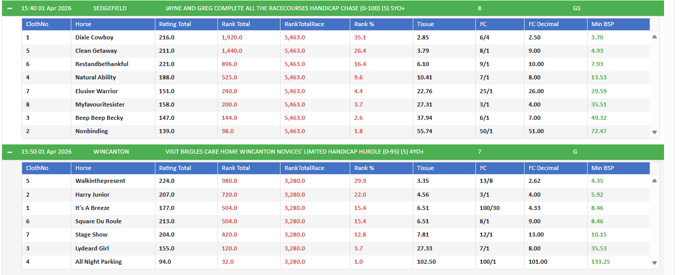The height and width of the screenshot is (275, 683).
Task: Click Horse column header in Sedgefield table
Action: tap(84, 24)
